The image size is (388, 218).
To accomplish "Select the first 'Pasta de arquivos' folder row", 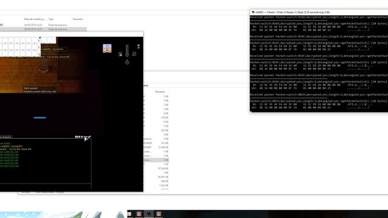I will click(43, 25).
